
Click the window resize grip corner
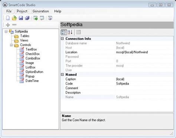(x=172, y=133)
